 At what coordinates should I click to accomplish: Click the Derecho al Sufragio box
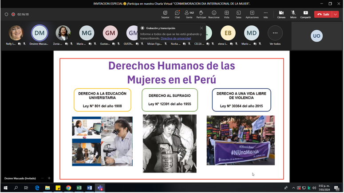coord(170,100)
